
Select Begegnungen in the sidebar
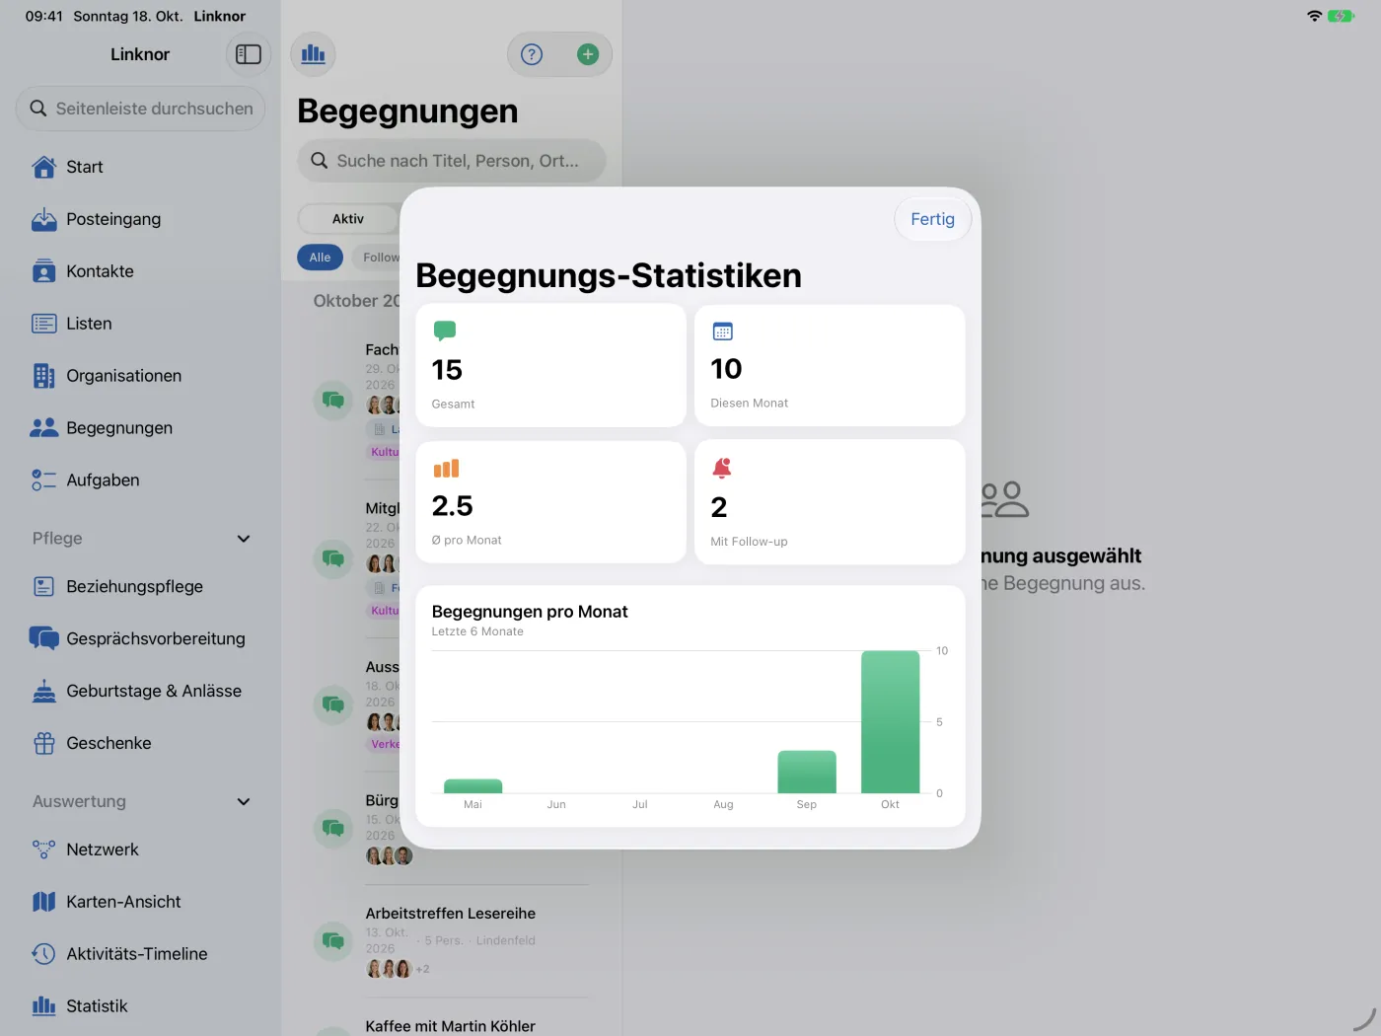click(140, 428)
